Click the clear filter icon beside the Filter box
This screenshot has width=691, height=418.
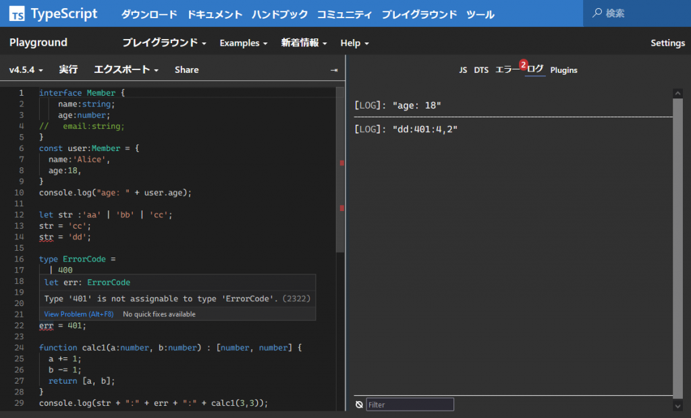[x=360, y=404]
